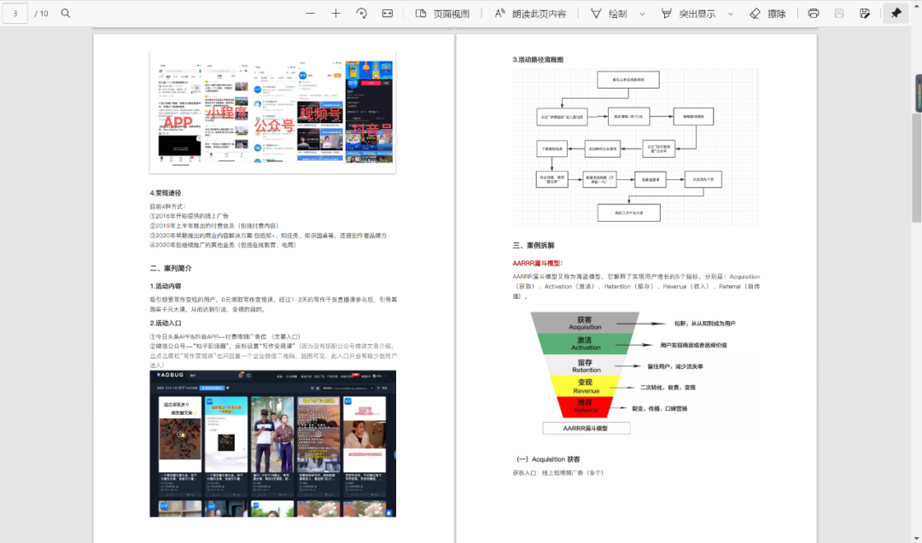Click the heading '三、案例拆解'
Image resolution: width=922 pixels, height=543 pixels.
point(534,245)
